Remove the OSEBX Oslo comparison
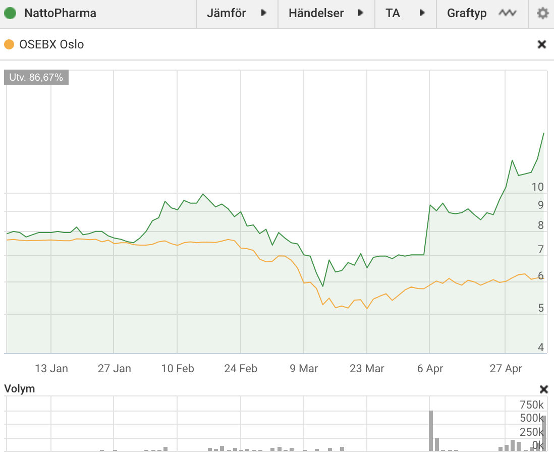This screenshot has height=461, width=554. pyautogui.click(x=541, y=44)
